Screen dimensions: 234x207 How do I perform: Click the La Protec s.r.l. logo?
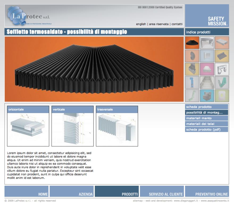click(29, 16)
